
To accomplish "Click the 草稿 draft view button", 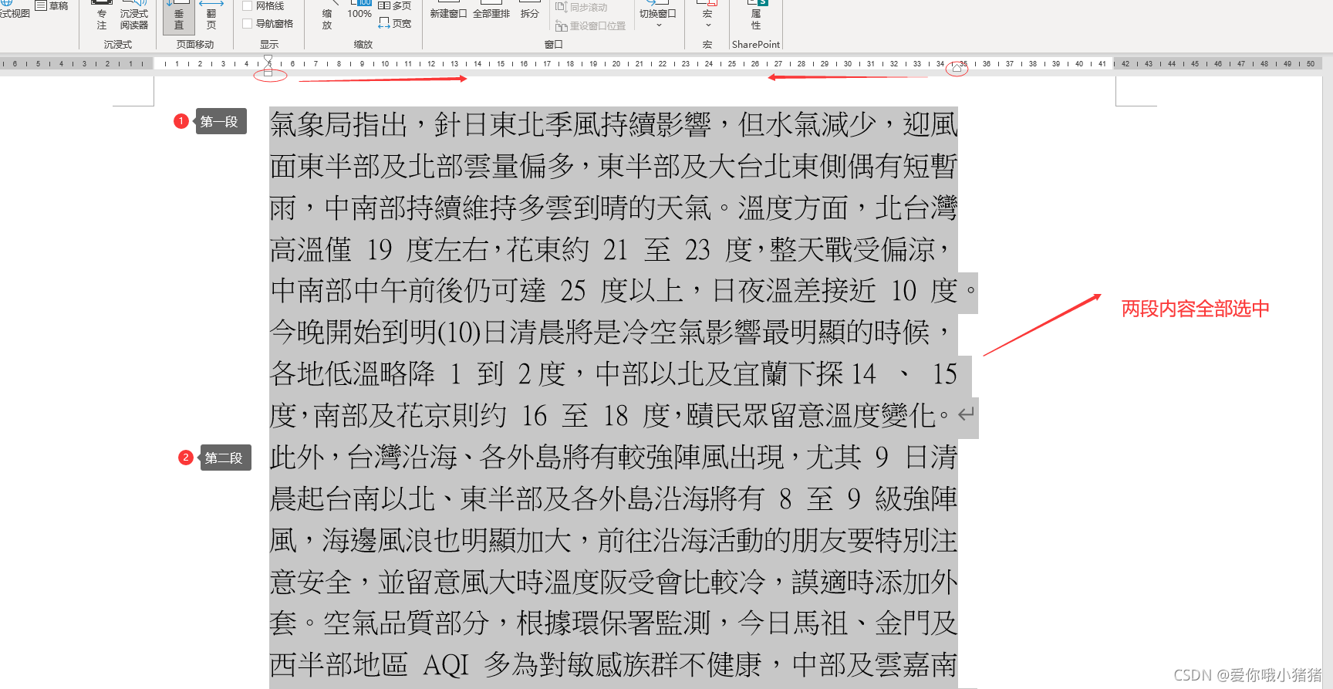I will click(52, 5).
